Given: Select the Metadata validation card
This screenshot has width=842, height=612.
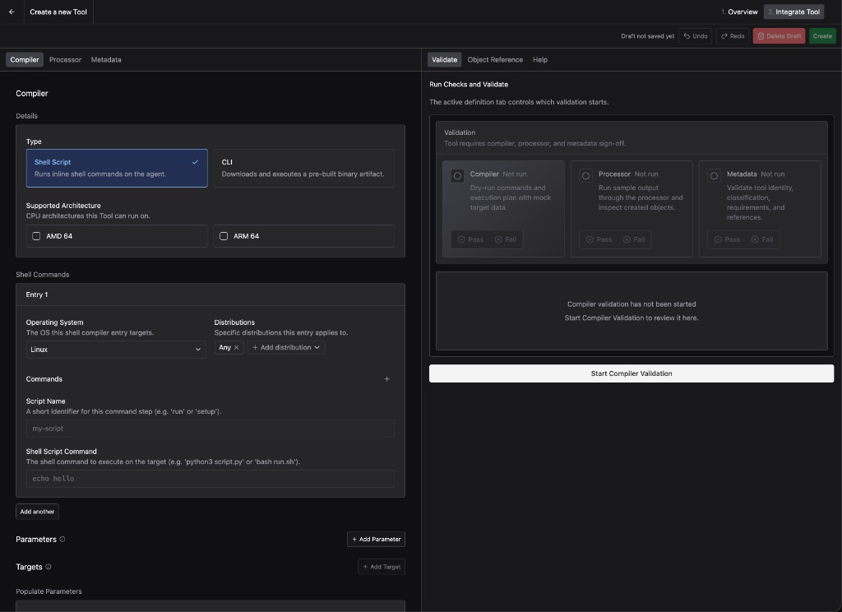Looking at the screenshot, I should (x=760, y=208).
